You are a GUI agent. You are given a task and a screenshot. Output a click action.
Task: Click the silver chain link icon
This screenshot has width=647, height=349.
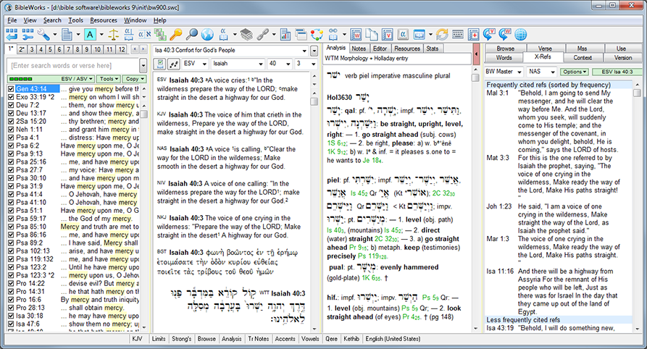click(262, 34)
